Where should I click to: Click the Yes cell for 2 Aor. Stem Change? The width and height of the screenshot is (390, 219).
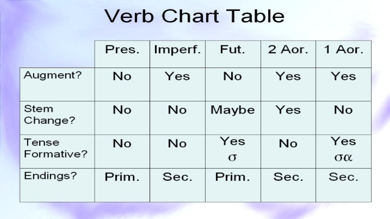point(288,118)
